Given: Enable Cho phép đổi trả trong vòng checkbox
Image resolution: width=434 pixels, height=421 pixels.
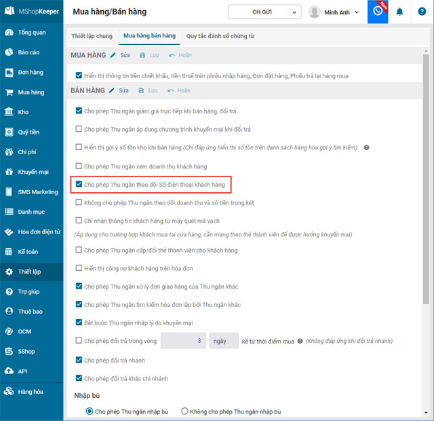Looking at the screenshot, I should (79, 340).
